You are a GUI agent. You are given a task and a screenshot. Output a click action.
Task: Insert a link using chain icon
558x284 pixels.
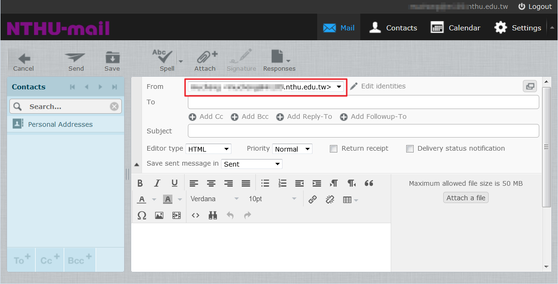(312, 199)
